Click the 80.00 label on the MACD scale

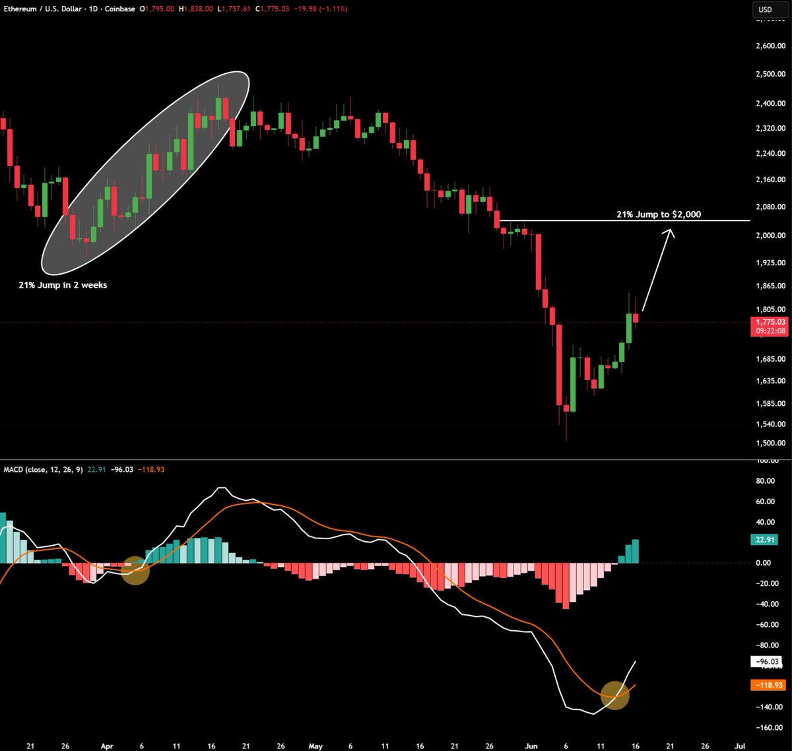(x=766, y=481)
